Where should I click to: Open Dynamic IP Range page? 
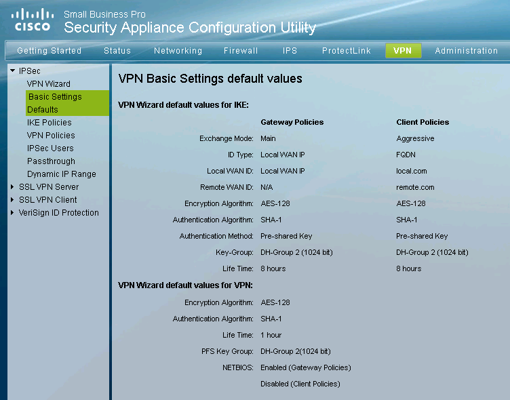(62, 174)
